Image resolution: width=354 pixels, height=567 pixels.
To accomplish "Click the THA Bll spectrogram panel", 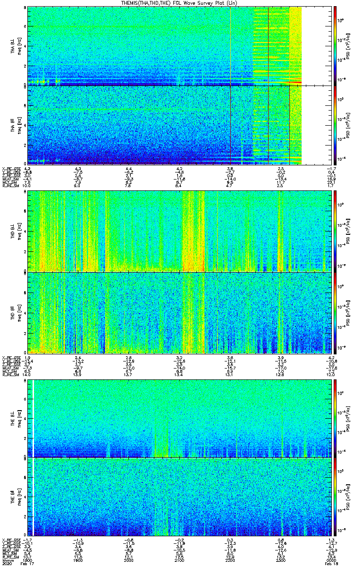I will coord(178,125).
